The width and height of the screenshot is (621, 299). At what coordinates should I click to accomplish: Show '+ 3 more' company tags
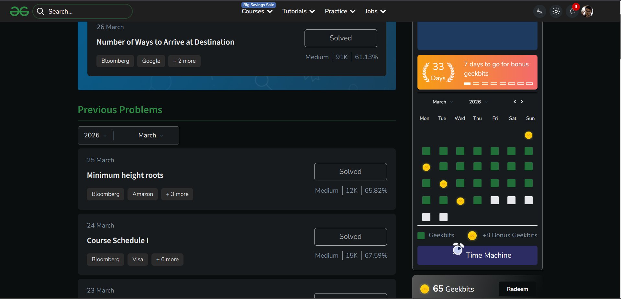177,194
